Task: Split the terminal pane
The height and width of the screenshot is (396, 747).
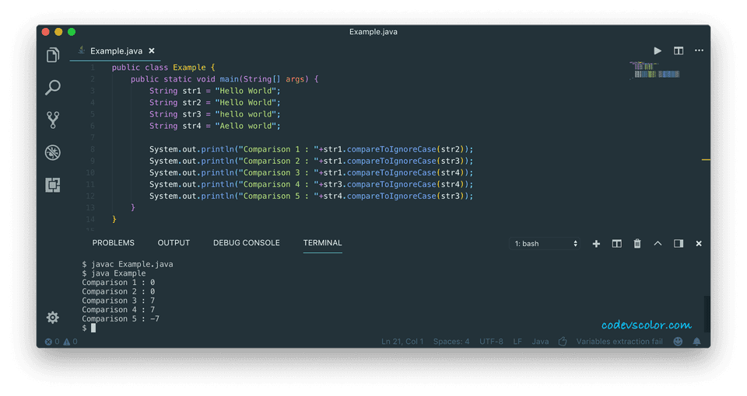Action: (x=616, y=244)
